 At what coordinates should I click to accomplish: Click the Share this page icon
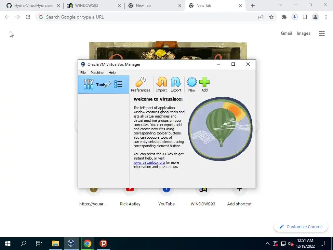pyautogui.click(x=261, y=17)
